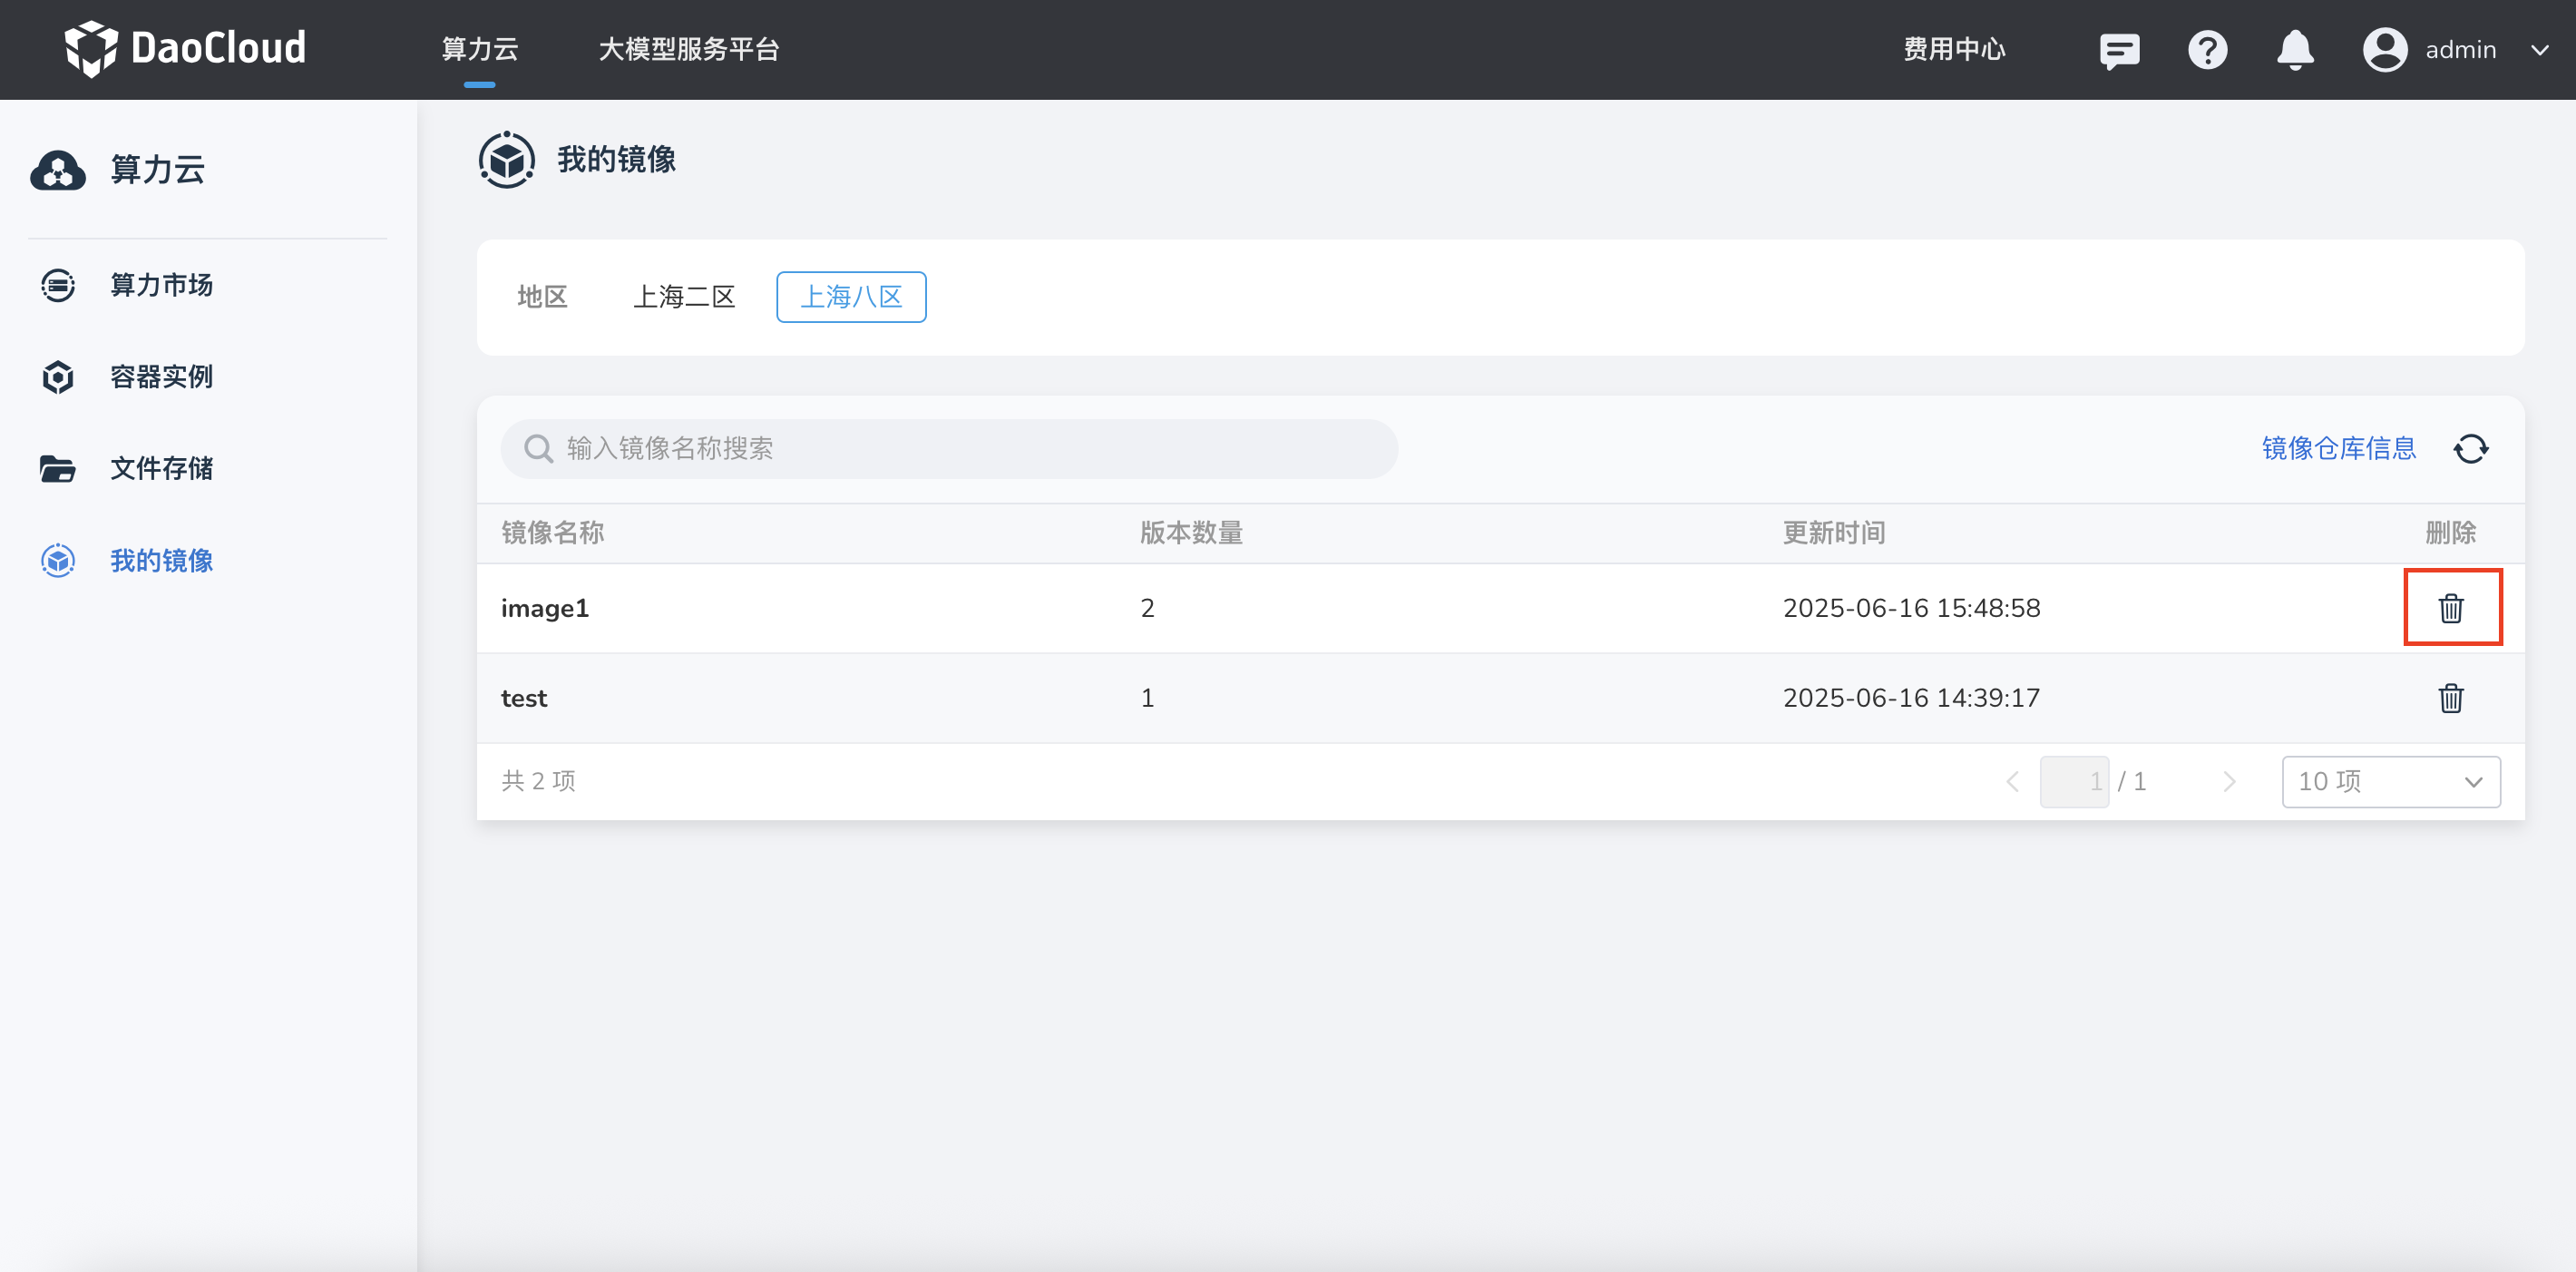Go to previous page arrow
Viewport: 2576px width, 1272px height.
click(2012, 781)
